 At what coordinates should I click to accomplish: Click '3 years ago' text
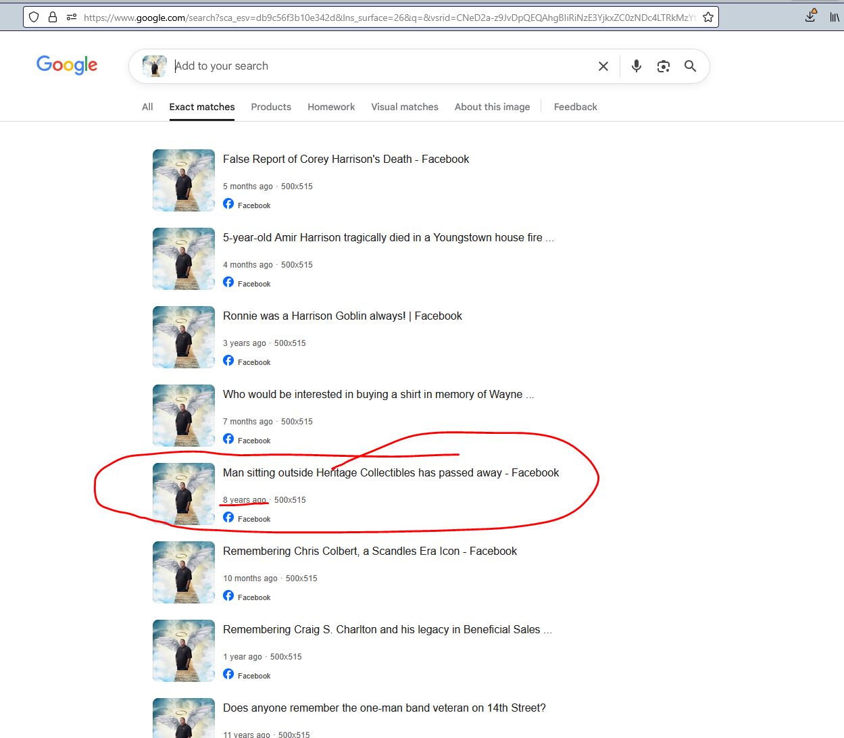tap(245, 343)
